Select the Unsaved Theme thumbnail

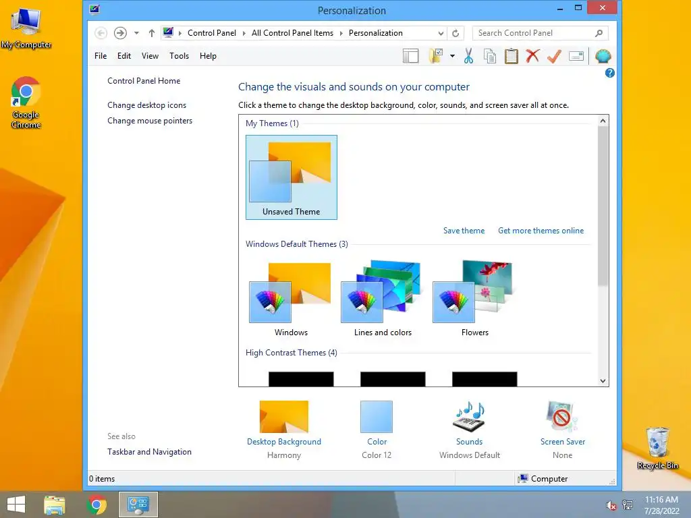pyautogui.click(x=292, y=177)
